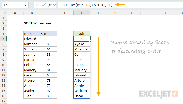This screenshot has width=183, height=104.
Task: Select cell containing Hannah in Name column
Action: [x=32, y=60]
